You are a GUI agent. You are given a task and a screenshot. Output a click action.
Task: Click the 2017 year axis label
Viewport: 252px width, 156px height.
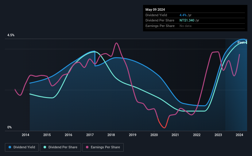(x=90, y=135)
